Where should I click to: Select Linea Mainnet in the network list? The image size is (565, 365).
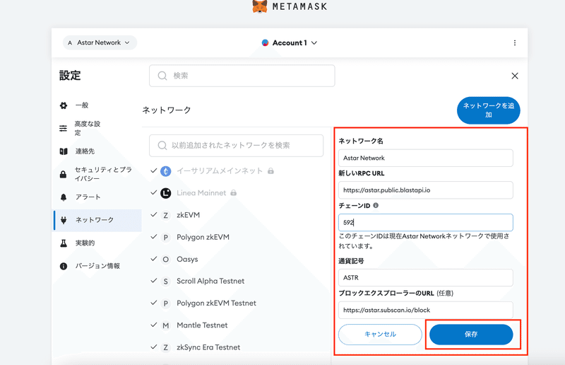pos(201,193)
